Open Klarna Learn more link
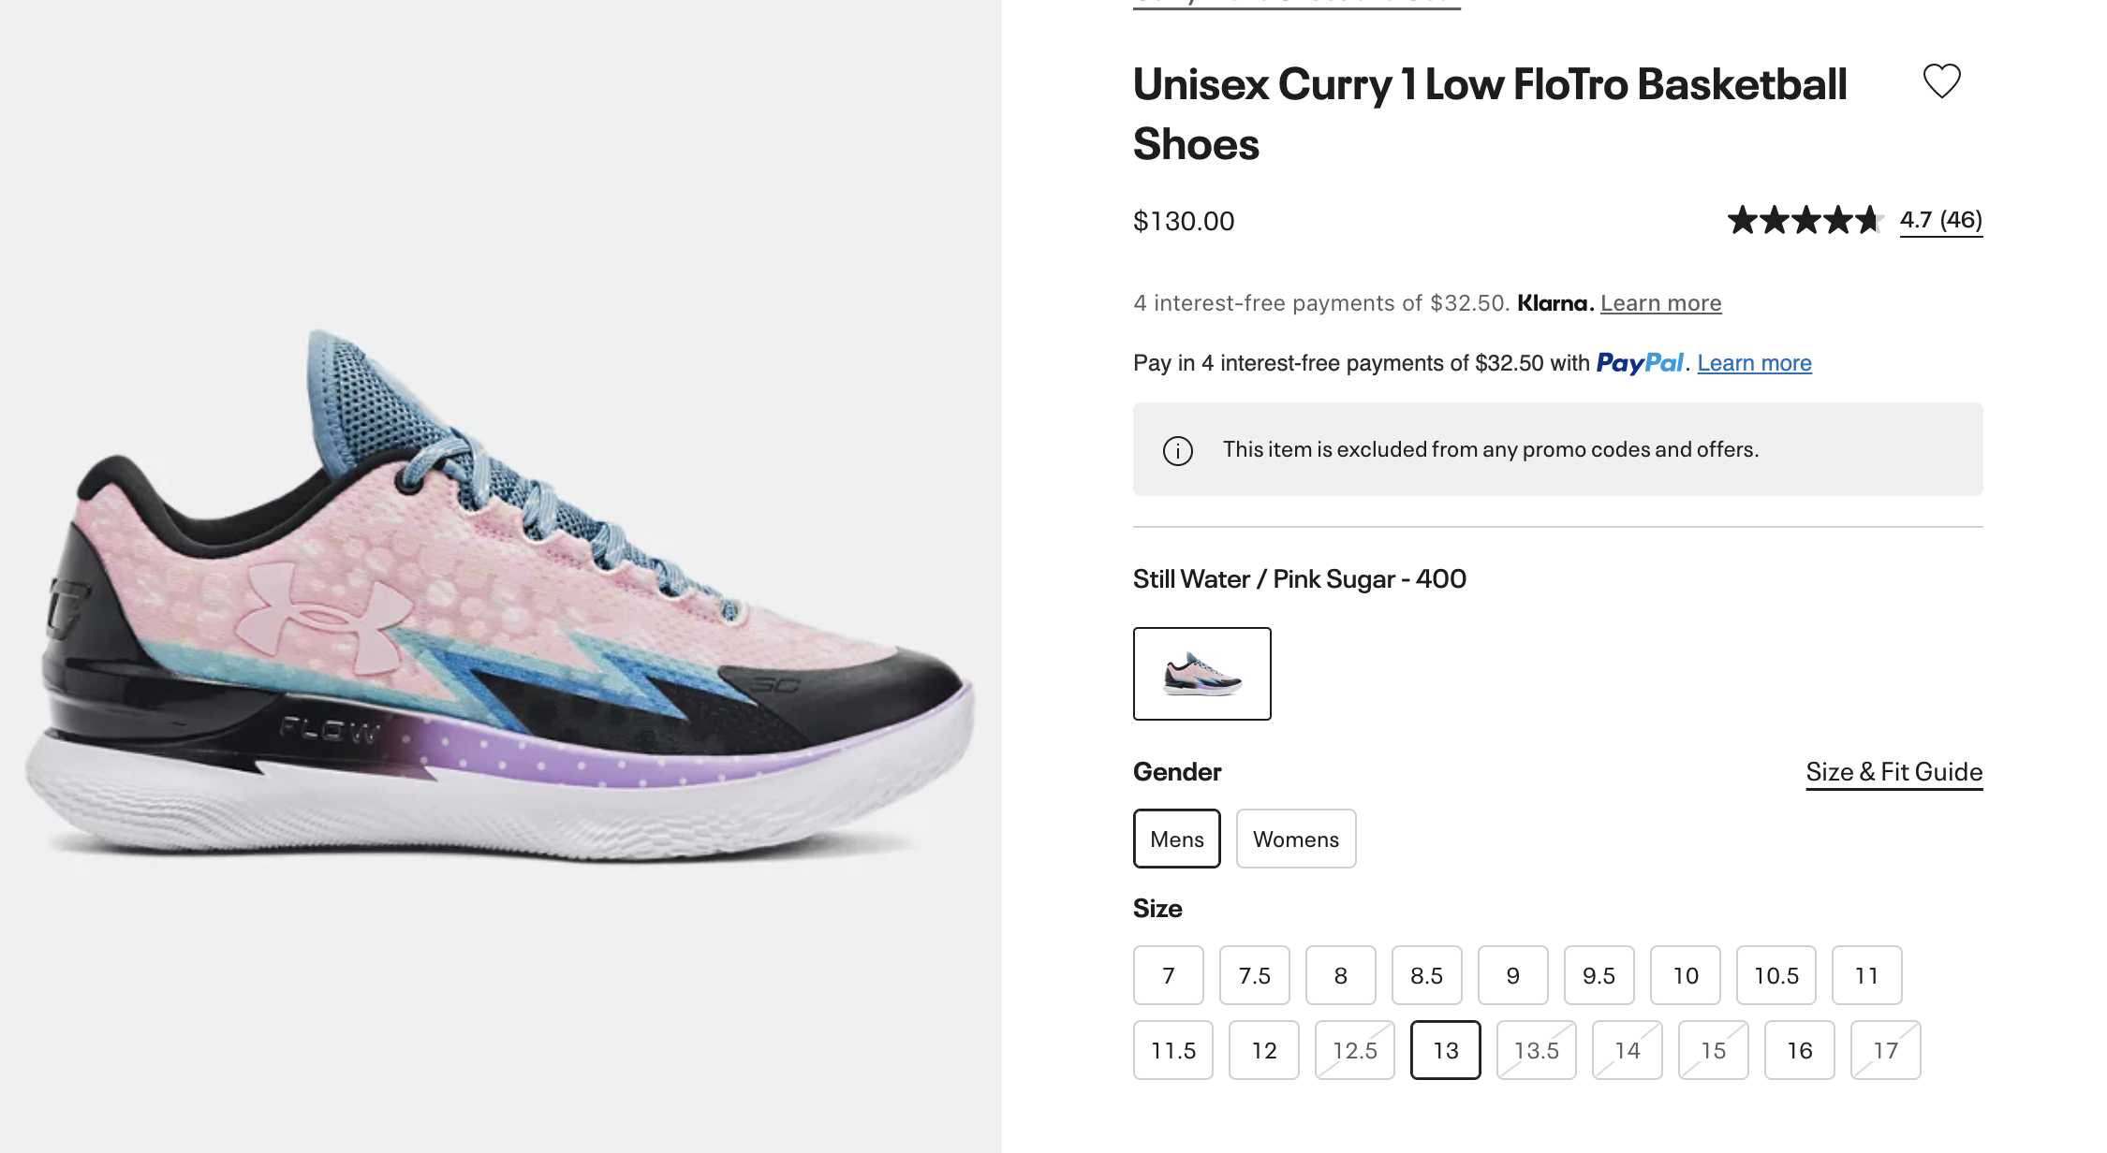Viewport: 2107px width, 1153px height. click(1660, 303)
